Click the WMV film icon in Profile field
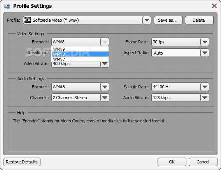The height and width of the screenshot is (170, 221). [28, 20]
